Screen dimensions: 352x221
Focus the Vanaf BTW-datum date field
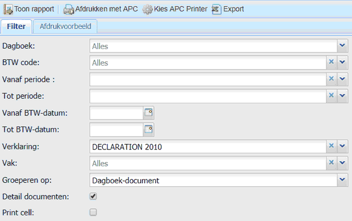(117, 113)
